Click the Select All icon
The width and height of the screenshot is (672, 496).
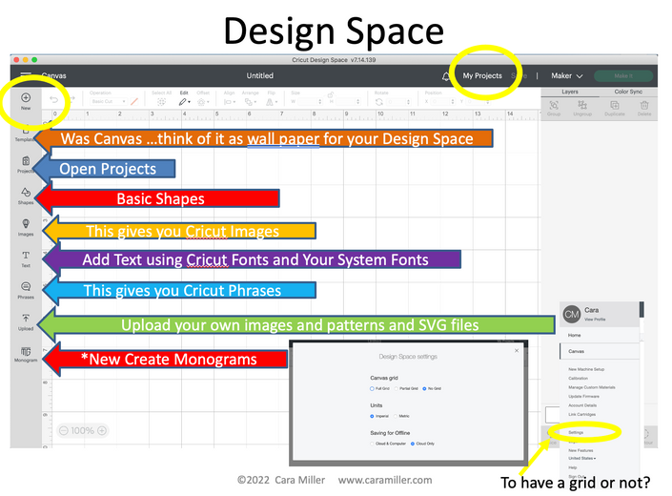click(161, 102)
